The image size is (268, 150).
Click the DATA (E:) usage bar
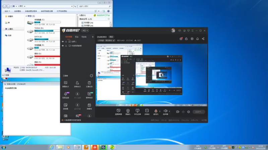click(47, 39)
